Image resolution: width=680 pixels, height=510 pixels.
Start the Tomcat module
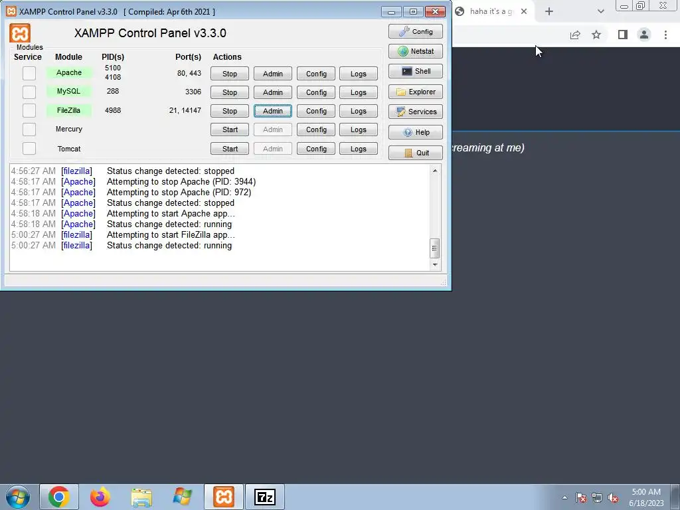[x=230, y=149]
